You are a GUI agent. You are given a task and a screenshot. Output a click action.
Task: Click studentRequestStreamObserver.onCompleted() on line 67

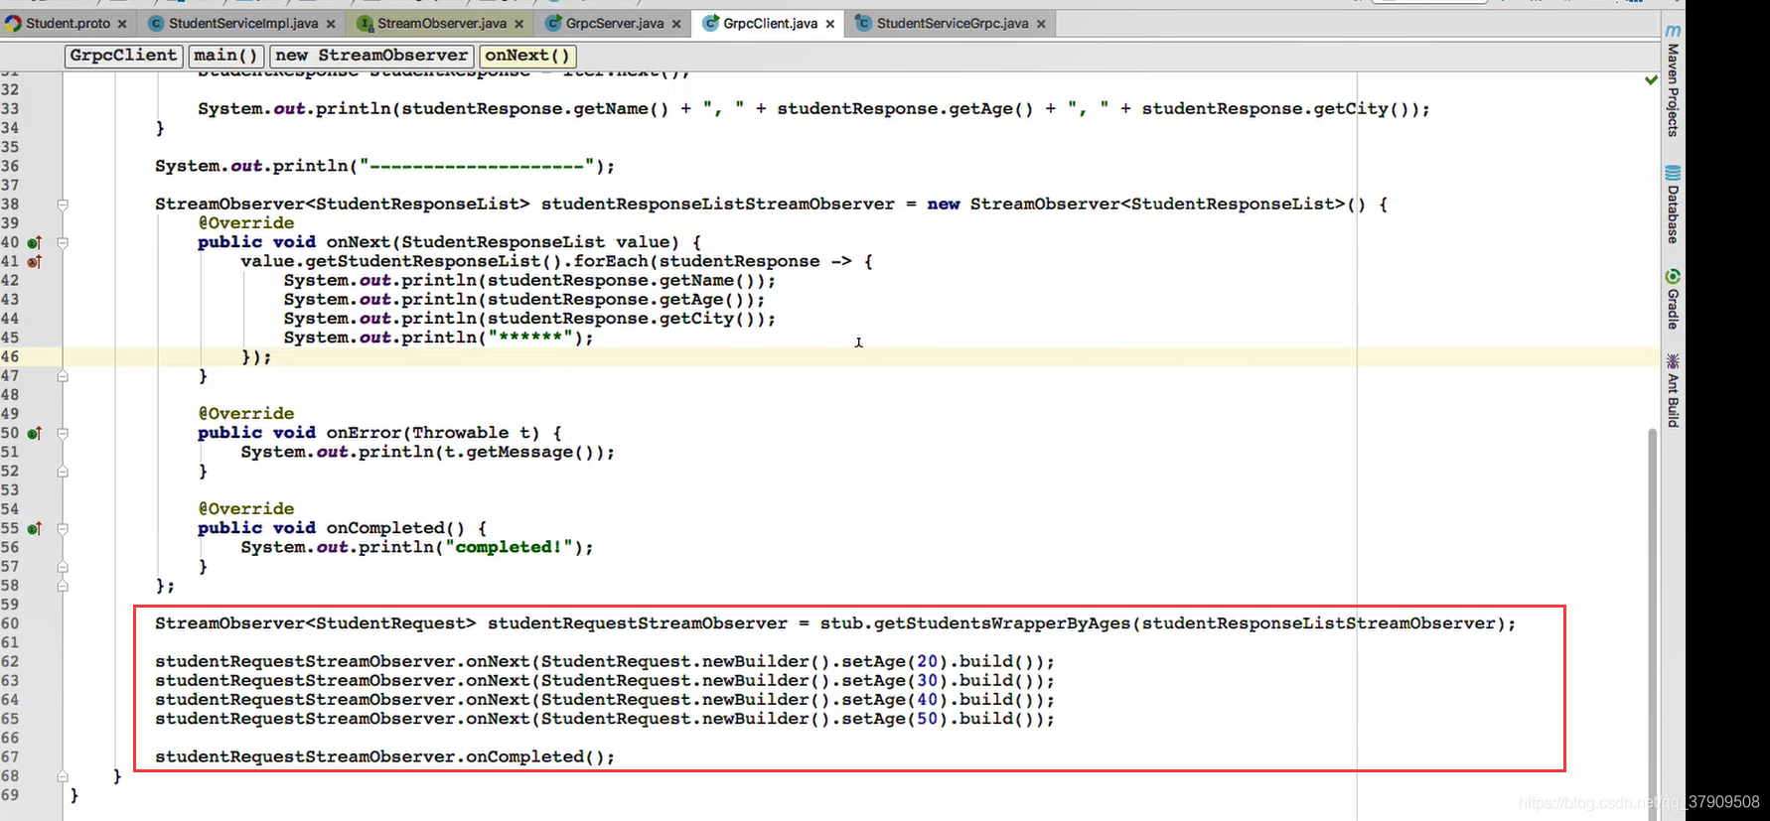pos(379,756)
